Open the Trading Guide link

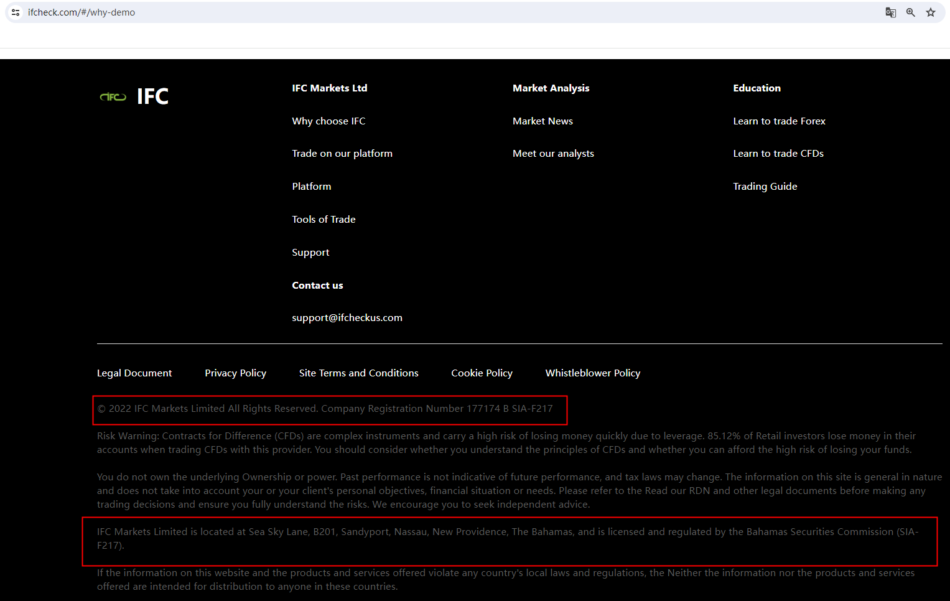(x=765, y=186)
